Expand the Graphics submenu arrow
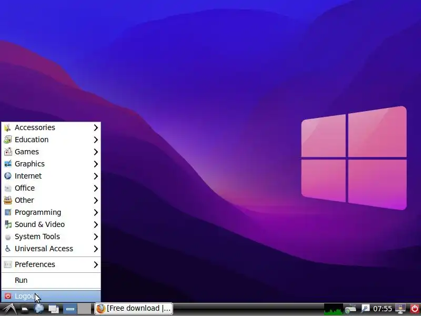This screenshot has height=316, width=421. 96,164
